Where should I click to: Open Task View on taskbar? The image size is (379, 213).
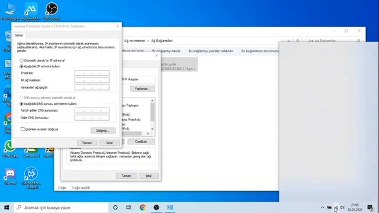pyautogui.click(x=129, y=208)
